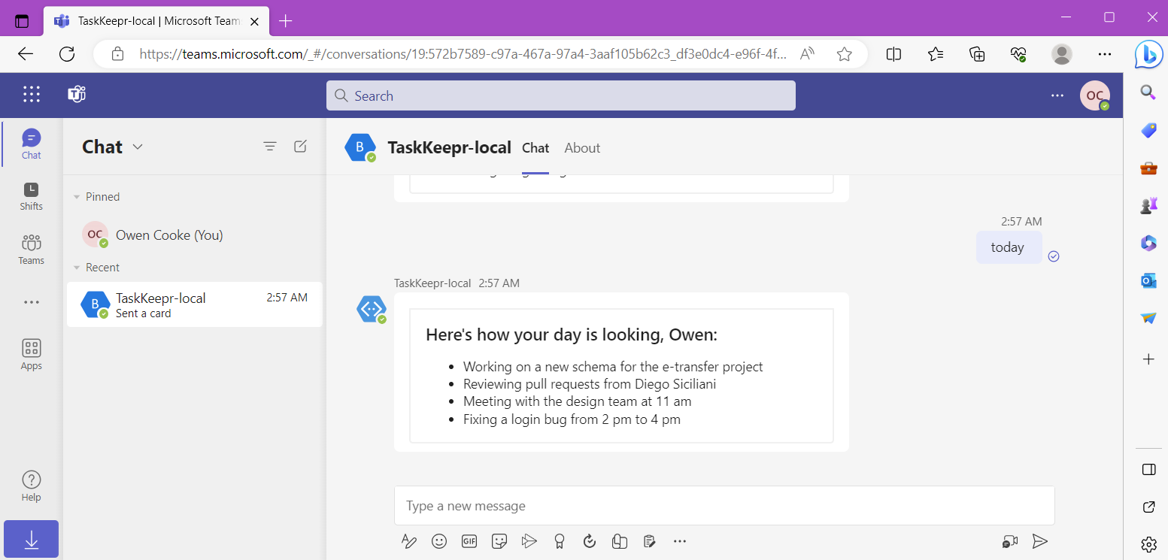Open the browser profile icon
The height and width of the screenshot is (560, 1168).
(1061, 54)
